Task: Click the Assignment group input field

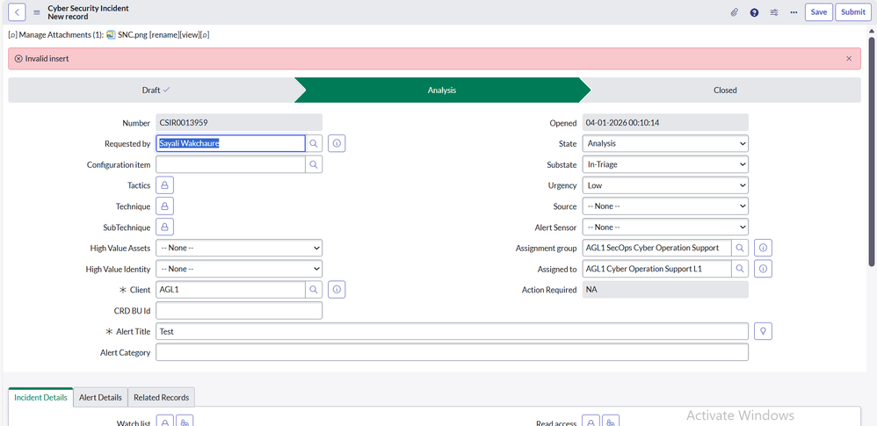Action: tap(656, 248)
